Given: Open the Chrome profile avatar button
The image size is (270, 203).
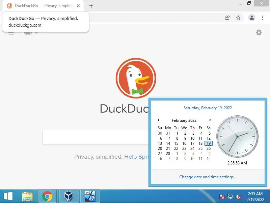Looking at the screenshot, I should (251, 18).
